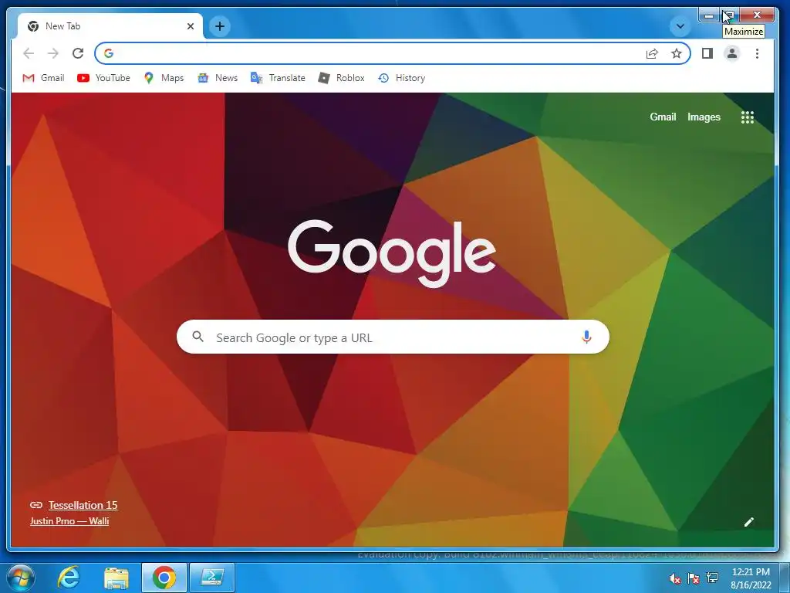Reload the current page

click(x=78, y=53)
